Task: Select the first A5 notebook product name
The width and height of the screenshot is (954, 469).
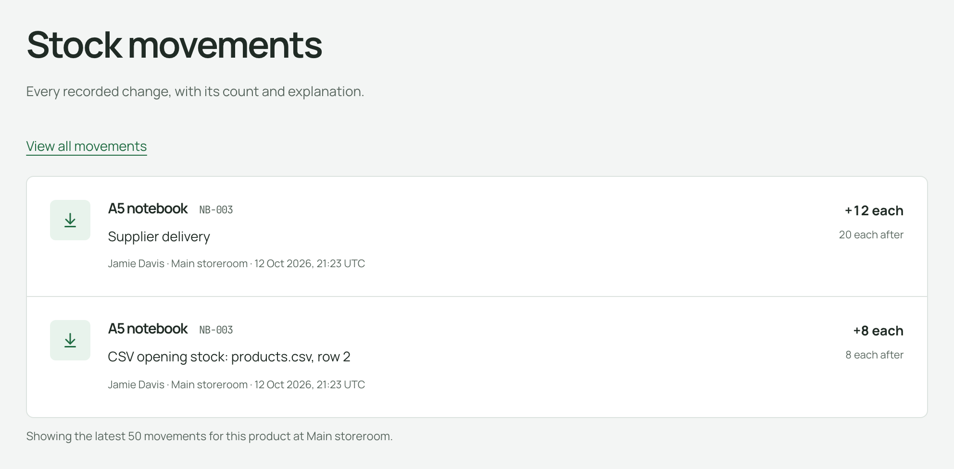Action: (x=148, y=209)
